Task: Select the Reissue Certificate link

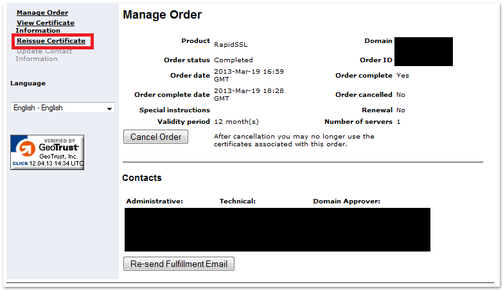Action: (51, 41)
